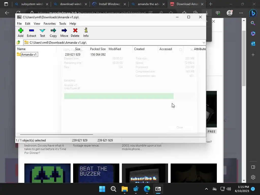Screen dimensions: 260x195
Task: Open Edge tab actions menu icon
Action: [x=6, y=4]
